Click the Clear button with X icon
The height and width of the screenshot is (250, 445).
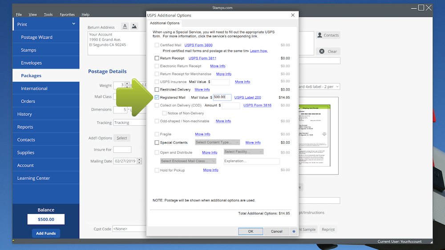pos(328,52)
